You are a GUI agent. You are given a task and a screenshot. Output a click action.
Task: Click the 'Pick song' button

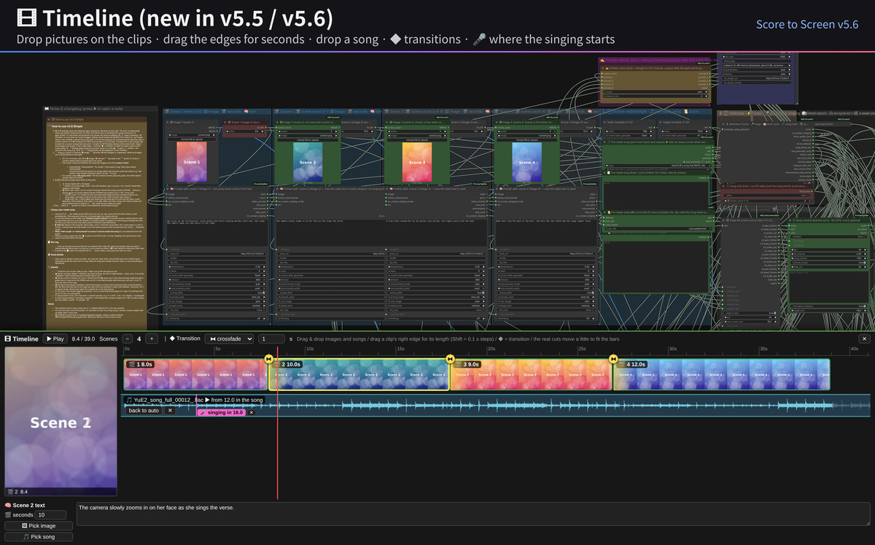pyautogui.click(x=39, y=536)
